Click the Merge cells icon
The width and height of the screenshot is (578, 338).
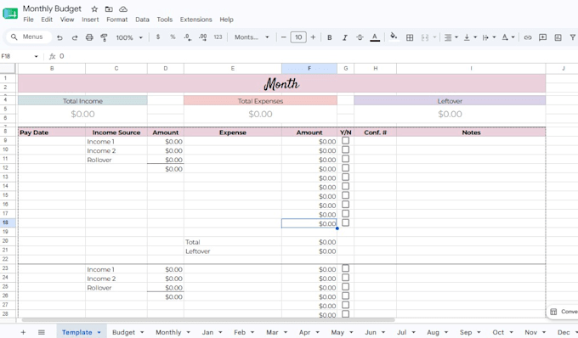[425, 37]
